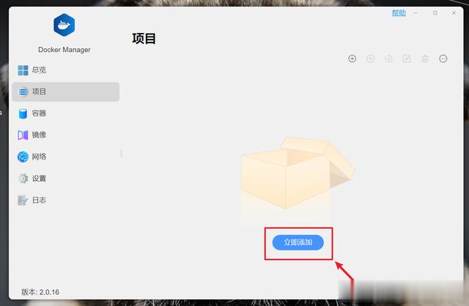Click the add project plus icon
469x306 pixels.
pos(352,59)
